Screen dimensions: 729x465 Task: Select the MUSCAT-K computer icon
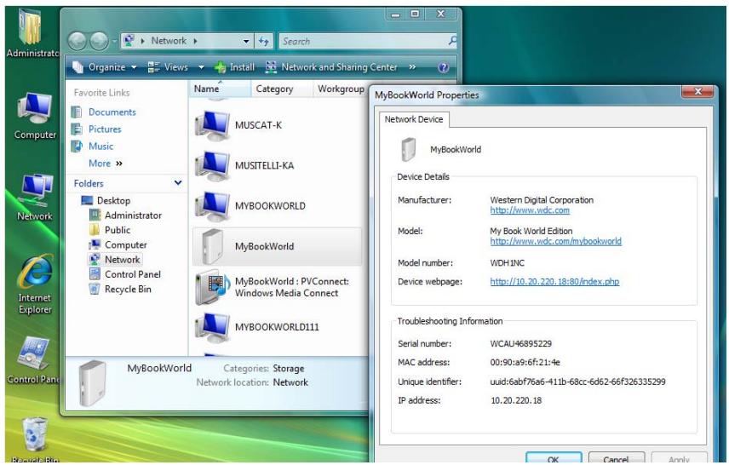coord(212,125)
